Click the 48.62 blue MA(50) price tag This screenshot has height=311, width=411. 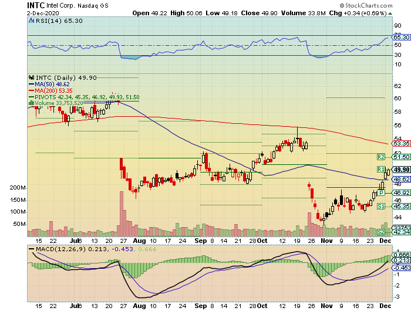(x=401, y=179)
